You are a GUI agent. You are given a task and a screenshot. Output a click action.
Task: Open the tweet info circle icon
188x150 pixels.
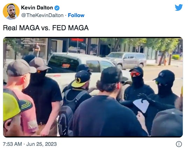(x=179, y=144)
